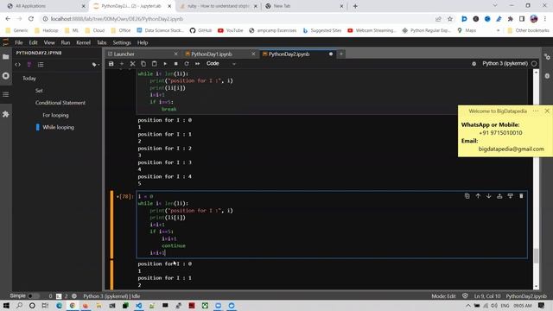Interrupt the kernel with the stop icon
The width and height of the screenshot is (553, 311).
[175, 64]
